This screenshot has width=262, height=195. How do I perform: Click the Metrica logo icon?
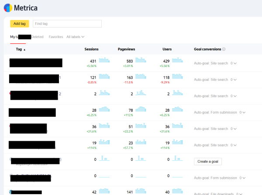(x=8, y=8)
